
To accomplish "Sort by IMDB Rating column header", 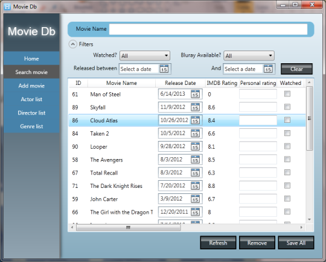I will pos(222,83).
